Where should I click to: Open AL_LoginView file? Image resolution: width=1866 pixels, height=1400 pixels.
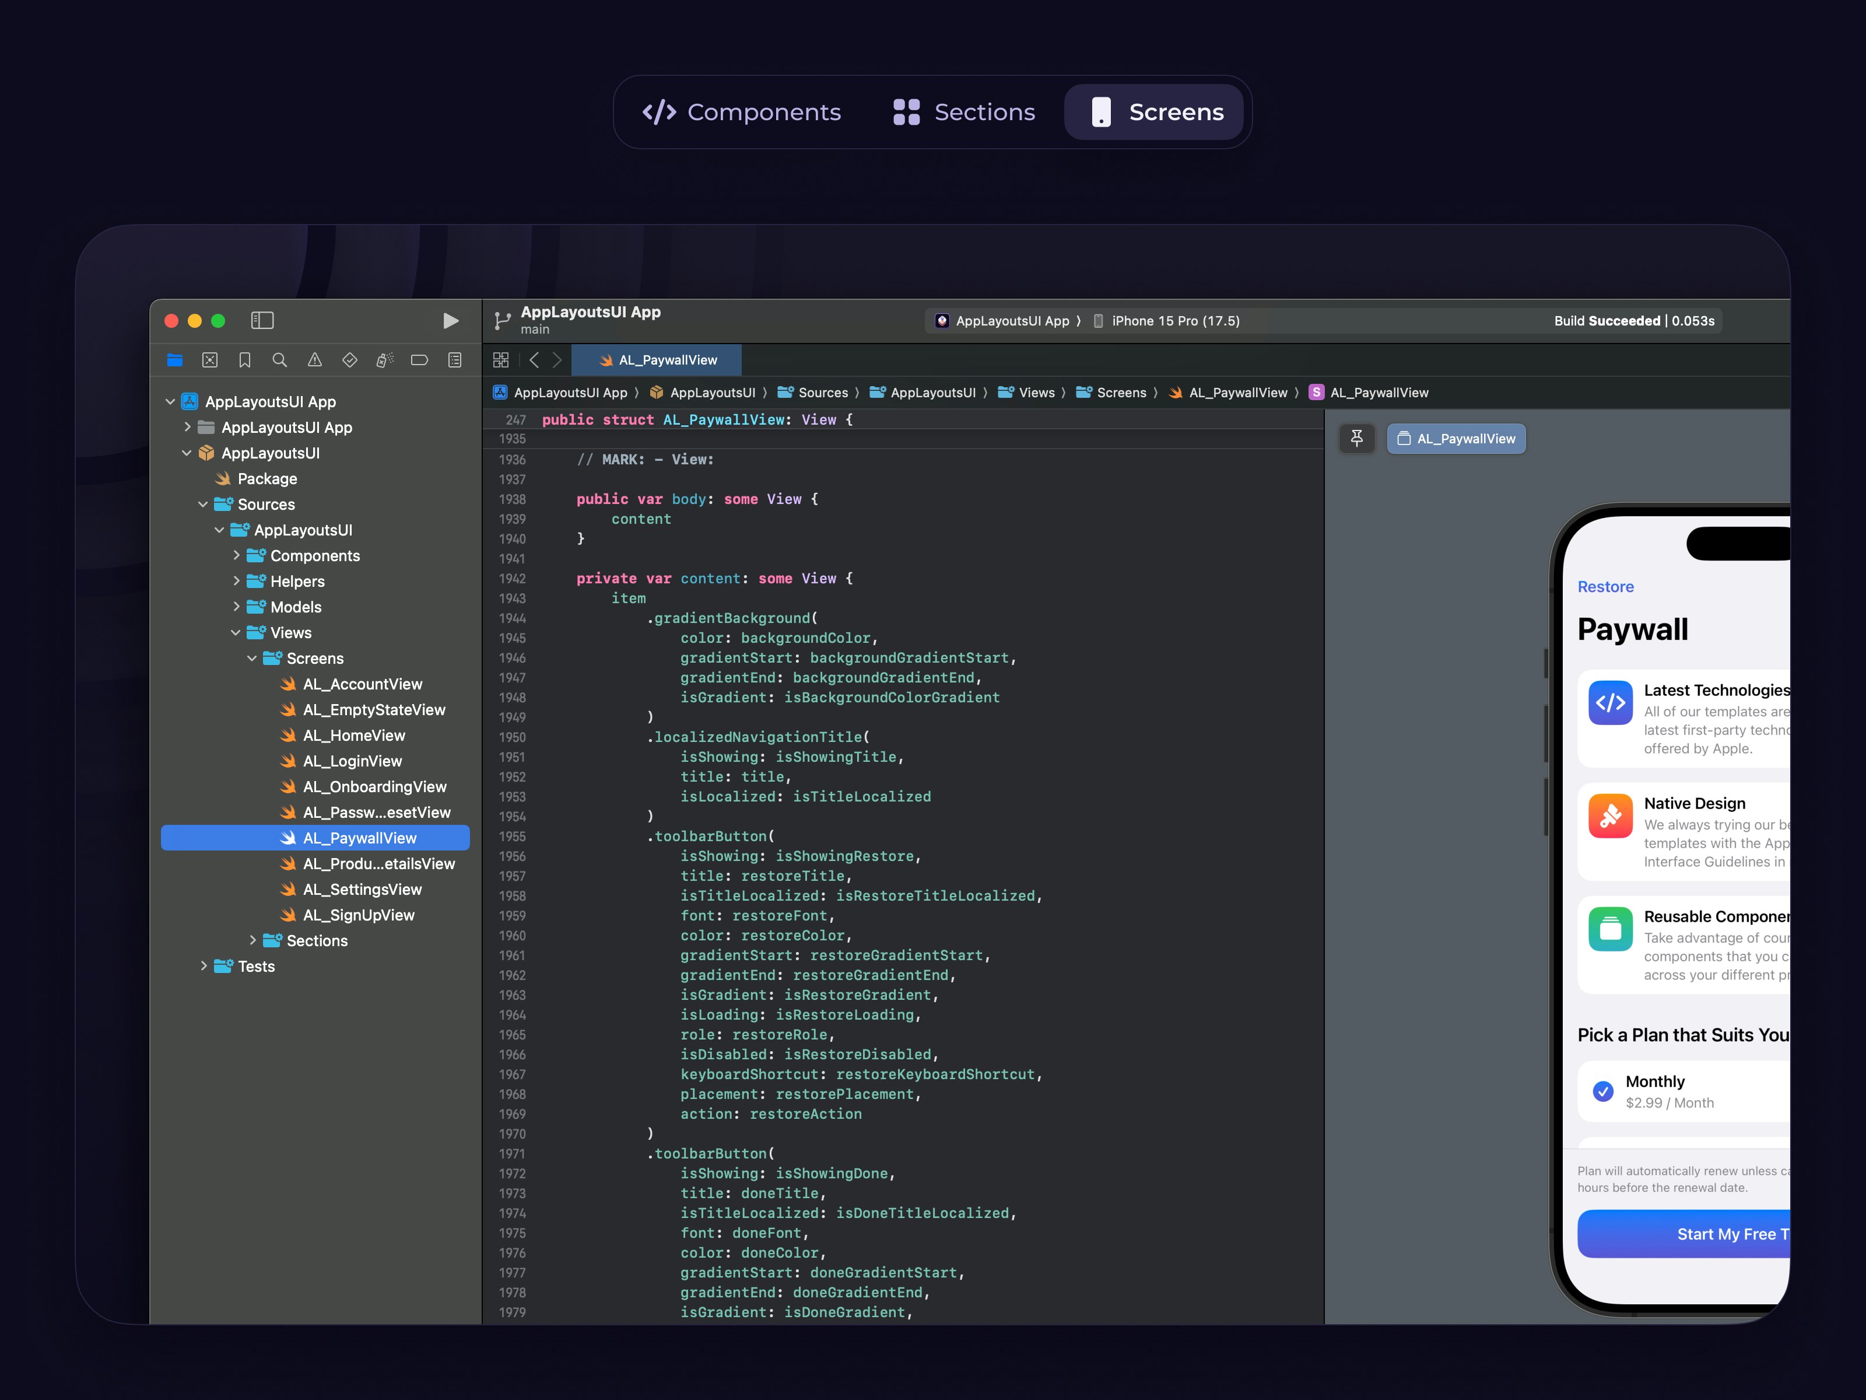(x=315, y=761)
